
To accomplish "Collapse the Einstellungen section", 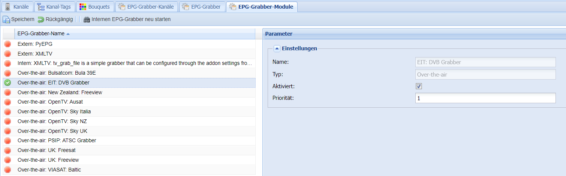I will 277,48.
